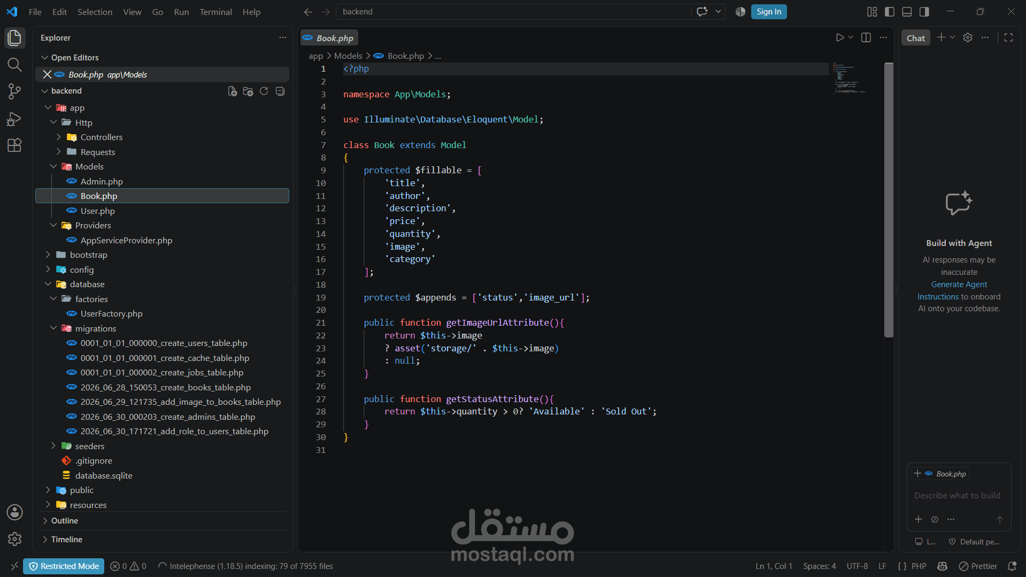Open chat settings gear
This screenshot has height=577, width=1026.
click(968, 37)
